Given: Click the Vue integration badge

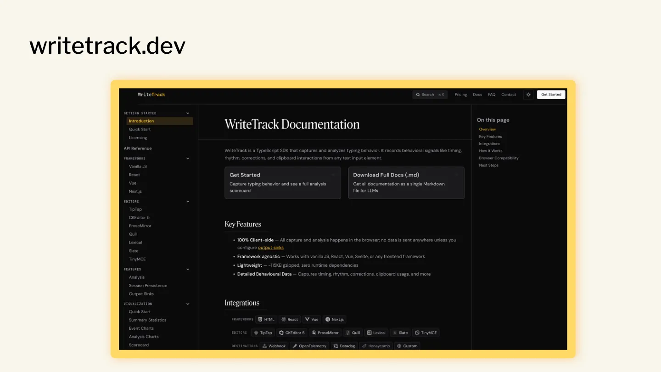Looking at the screenshot, I should 312,320.
